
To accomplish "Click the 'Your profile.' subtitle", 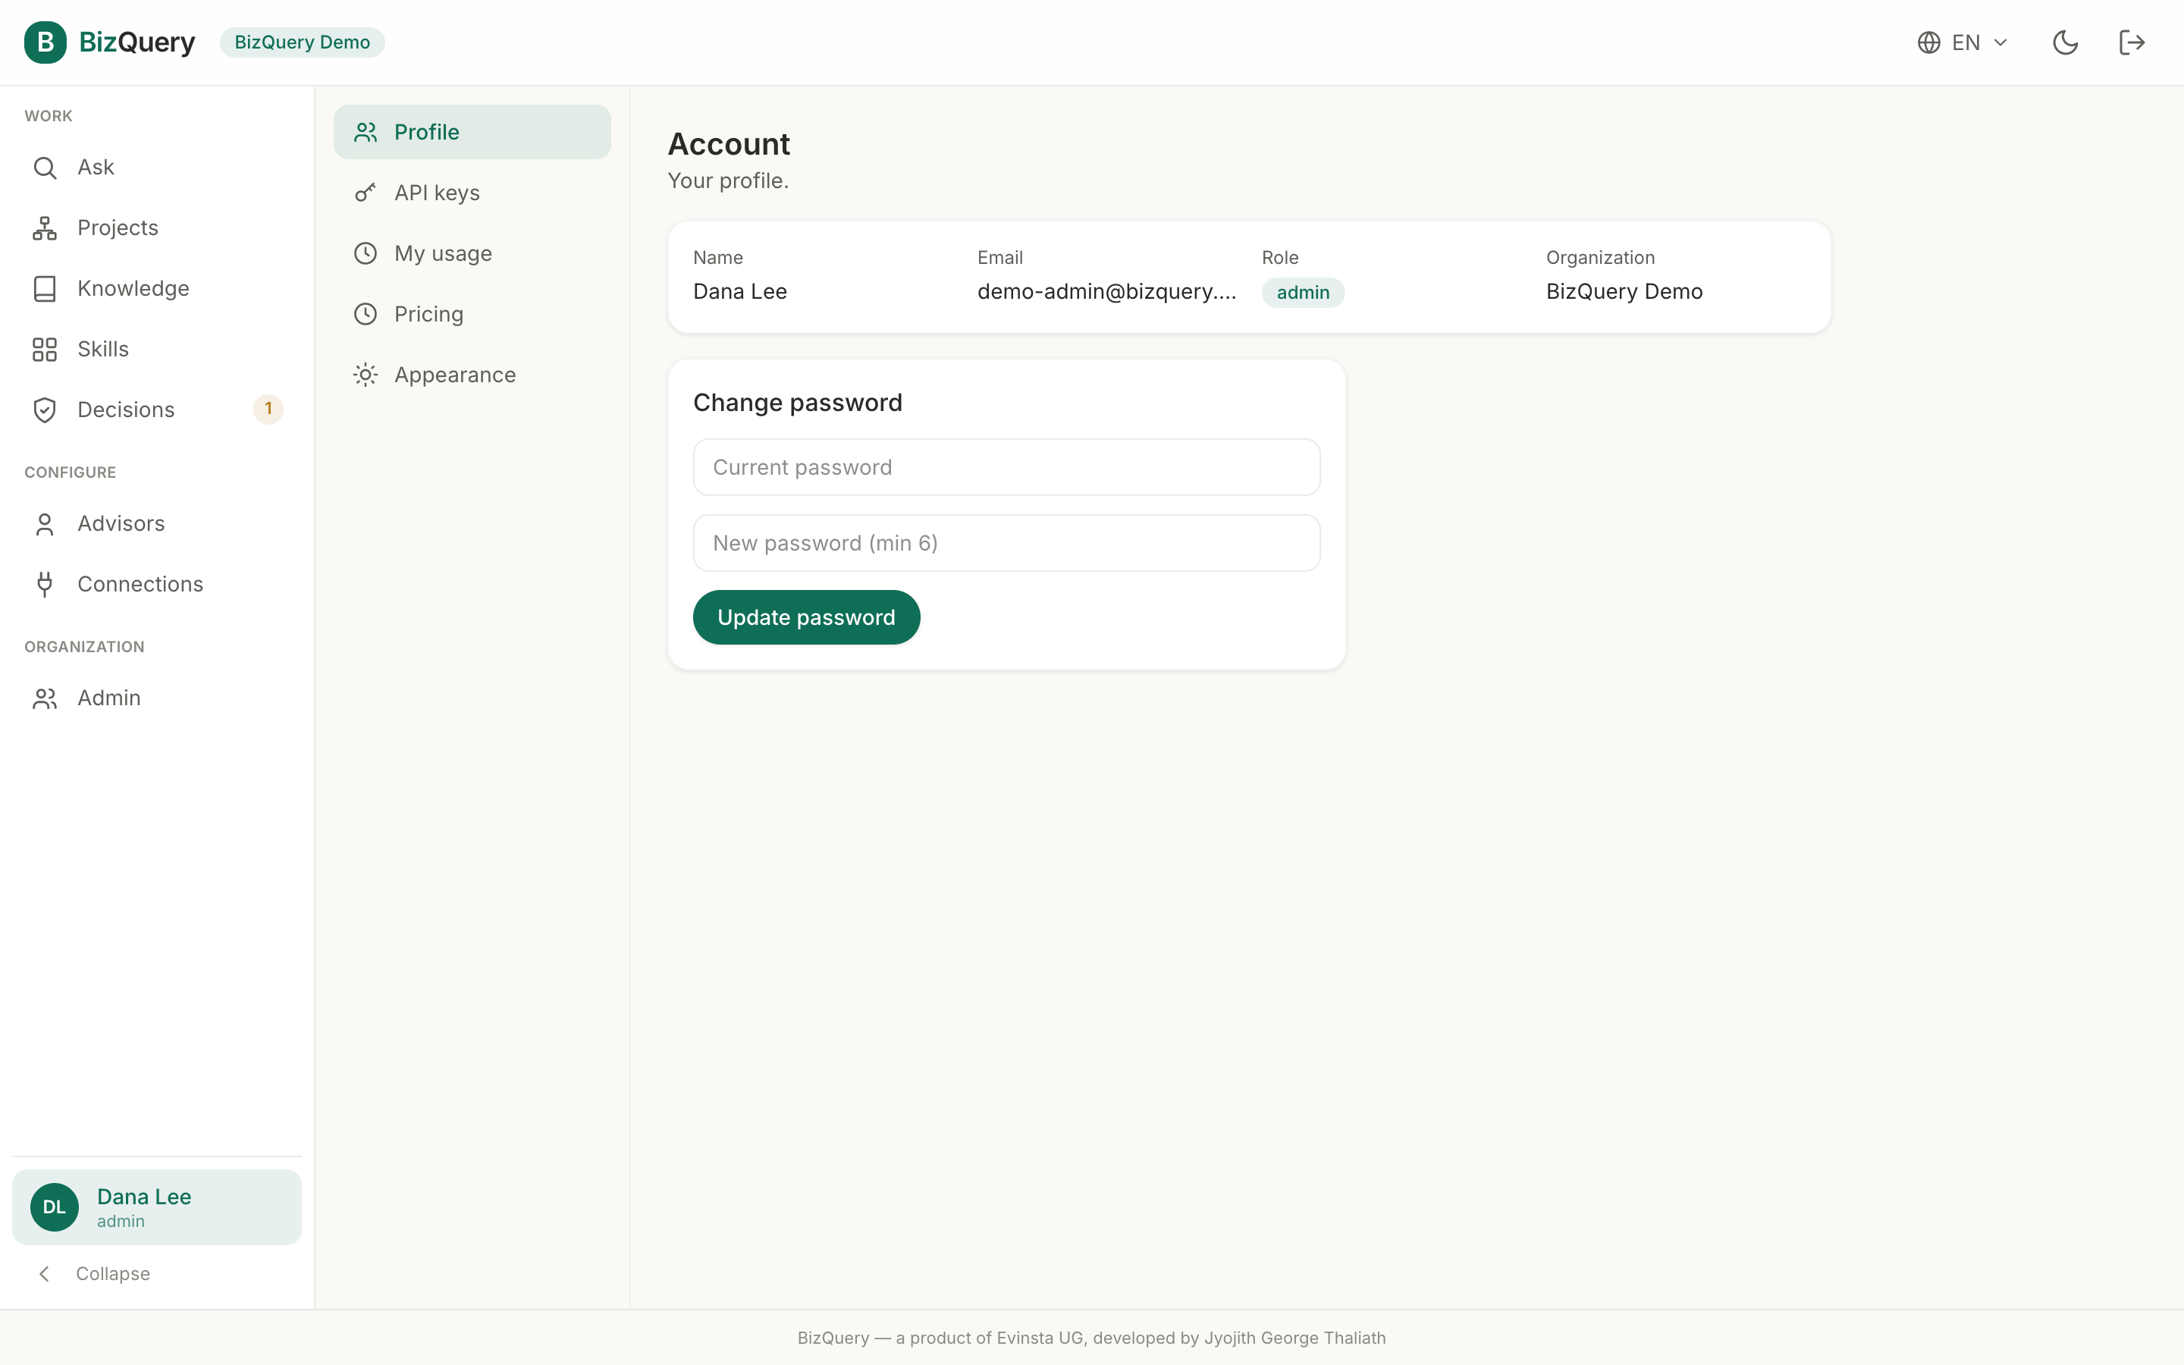I will [x=728, y=181].
